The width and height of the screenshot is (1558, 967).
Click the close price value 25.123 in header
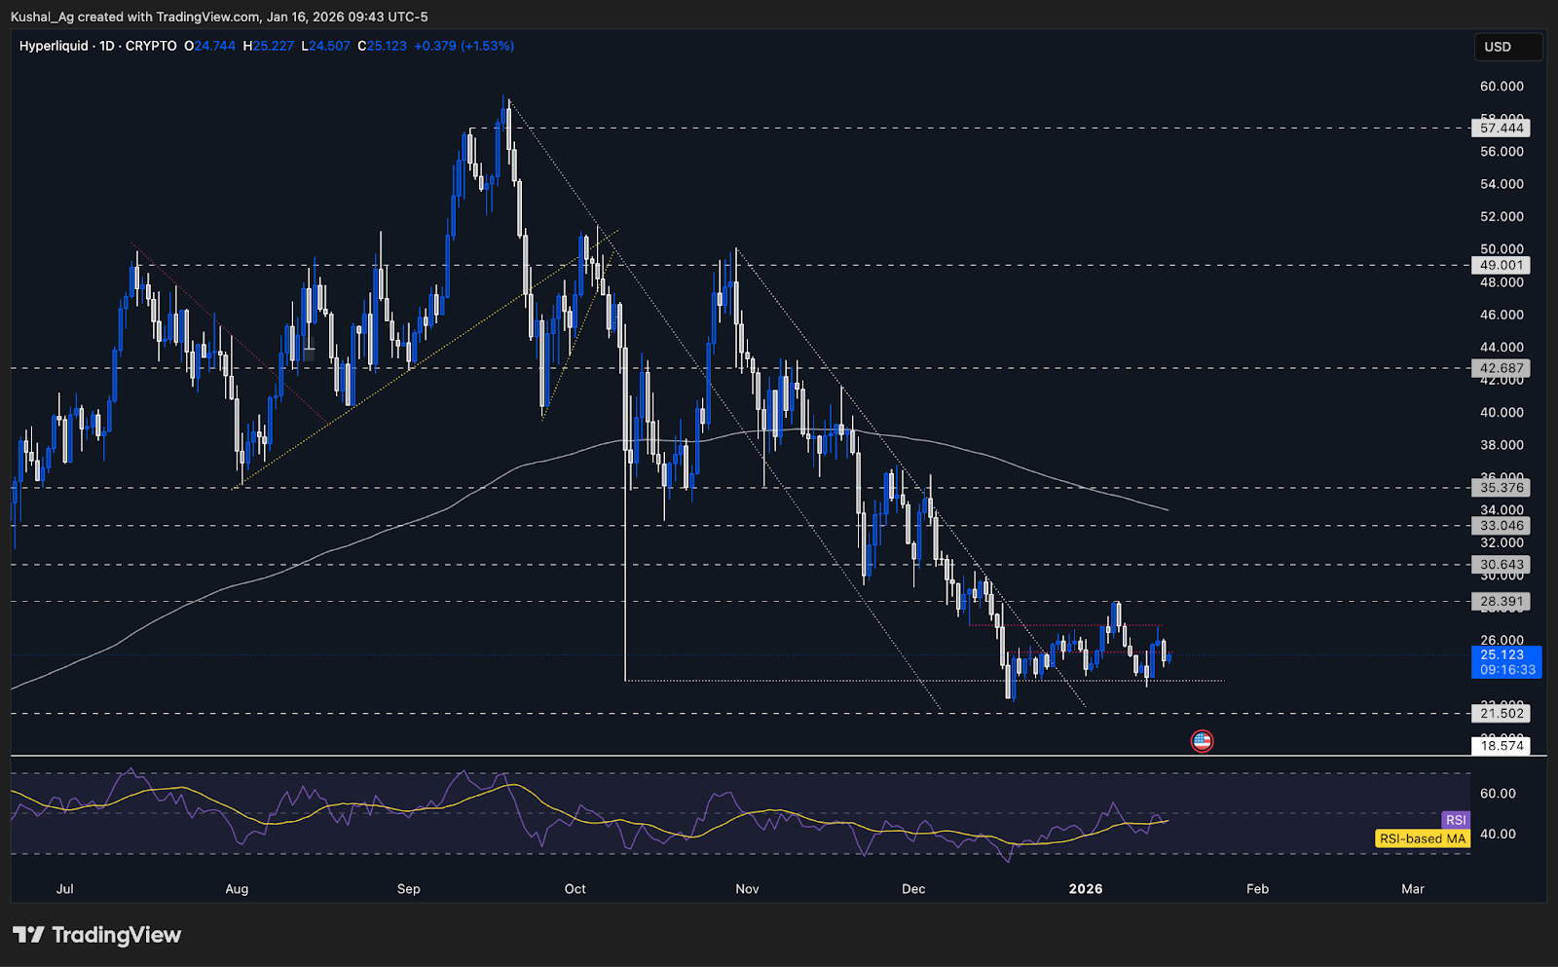click(x=387, y=46)
